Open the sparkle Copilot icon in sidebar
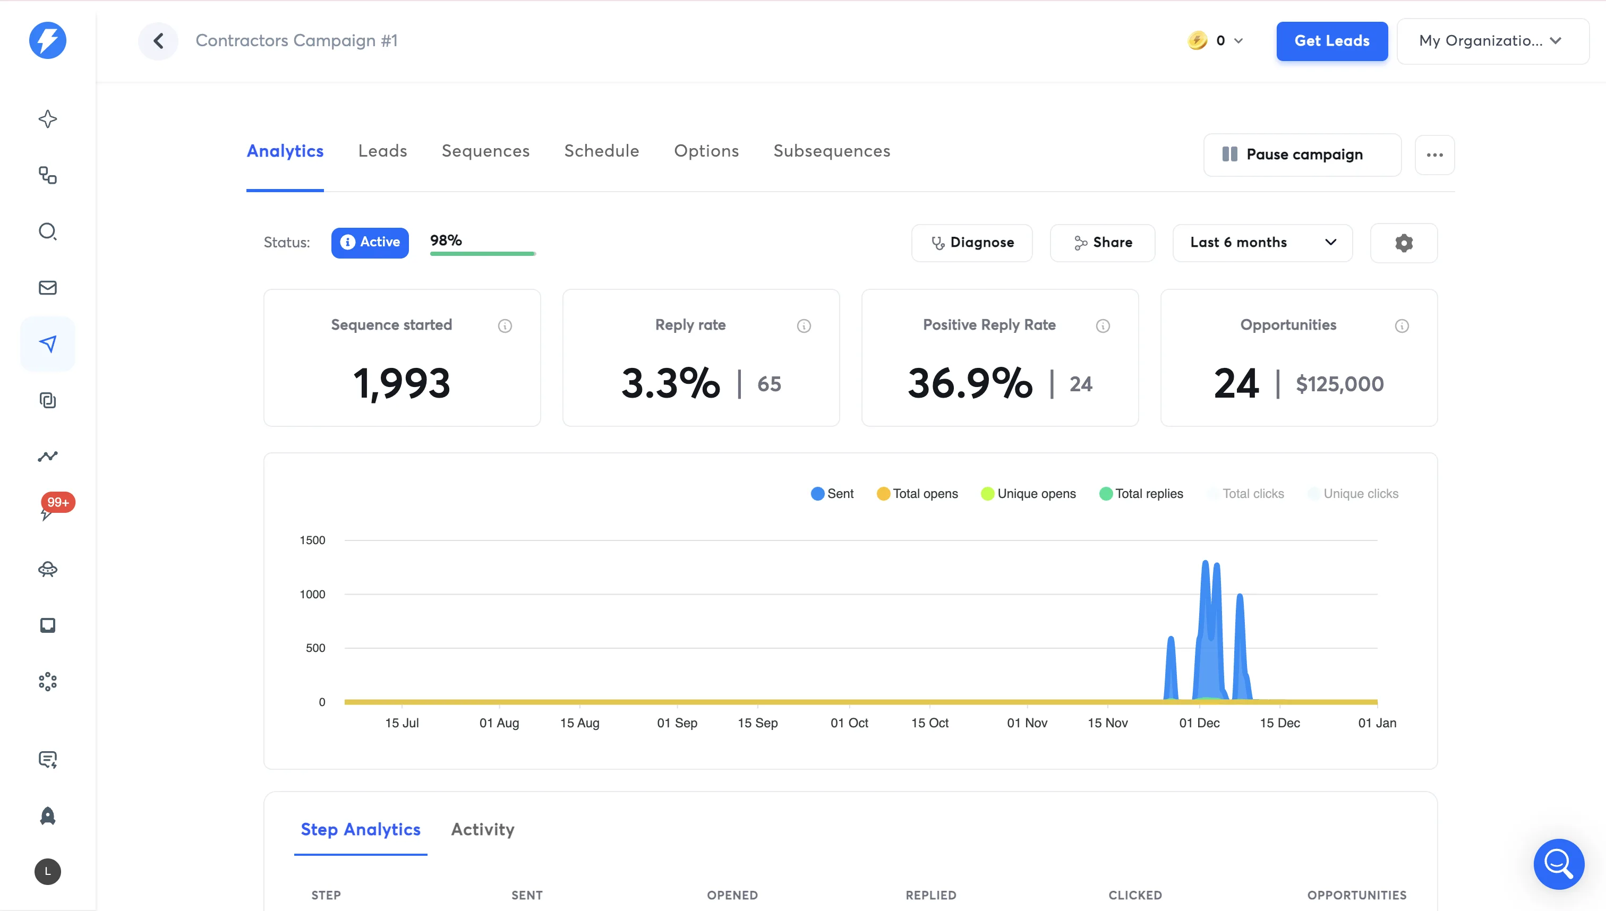Image resolution: width=1606 pixels, height=911 pixels. [48, 119]
